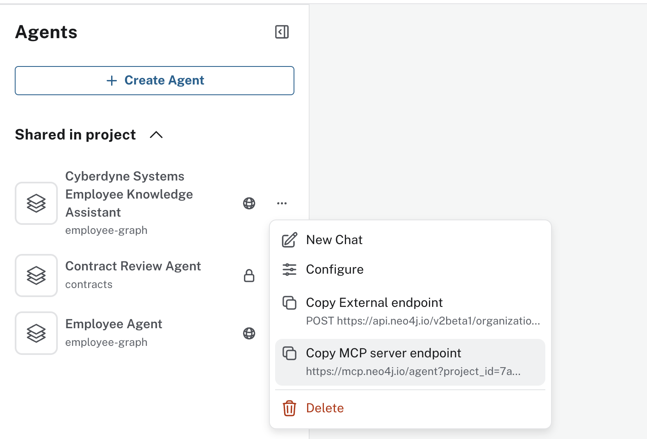The width and height of the screenshot is (647, 439).
Task: Collapse the Shared in project section chevron
Action: pos(156,135)
